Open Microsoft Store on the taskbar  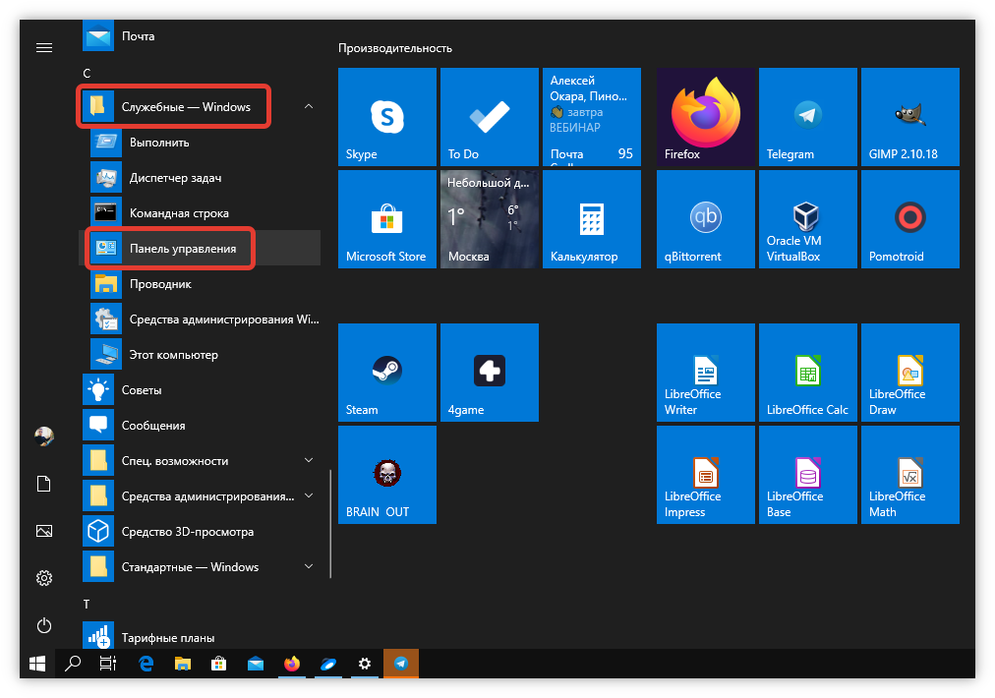coord(219,664)
